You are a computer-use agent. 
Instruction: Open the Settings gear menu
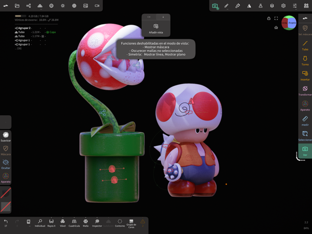[283, 6]
